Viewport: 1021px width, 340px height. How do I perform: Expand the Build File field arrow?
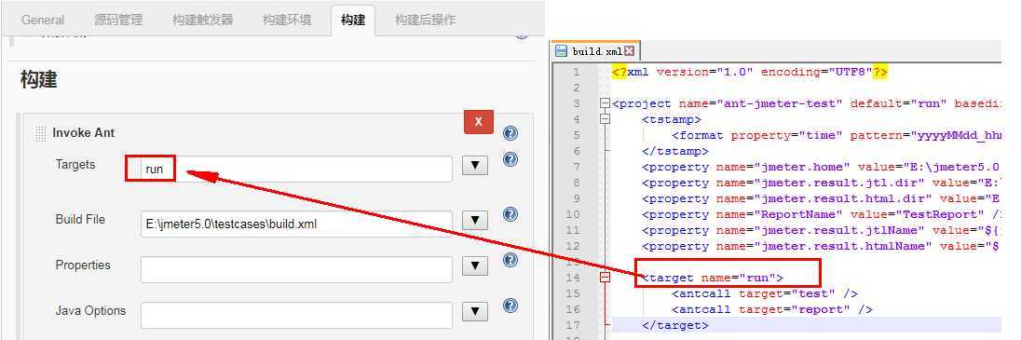point(475,220)
